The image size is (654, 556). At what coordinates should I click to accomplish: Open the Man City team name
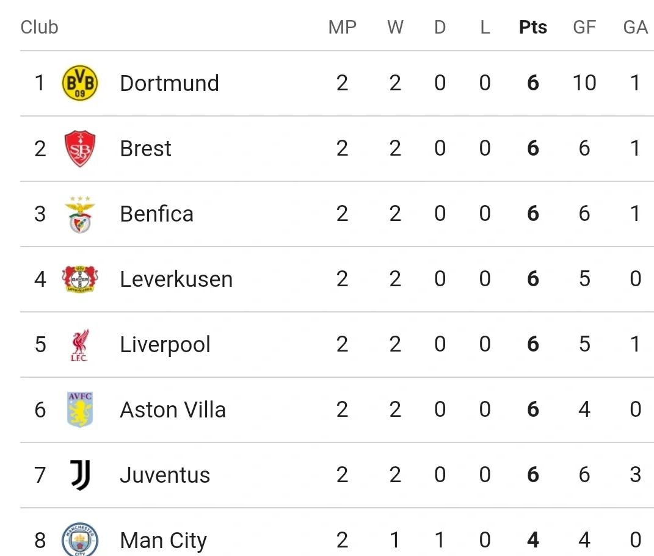163,541
